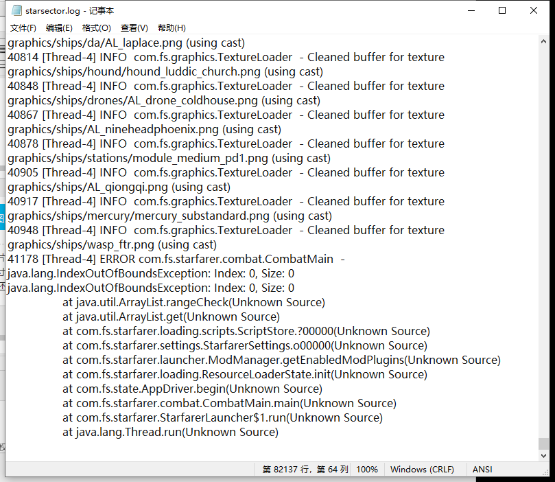The width and height of the screenshot is (555, 482).
Task: Click the Windows (CRLF) line-ending indicator
Action: (x=422, y=469)
